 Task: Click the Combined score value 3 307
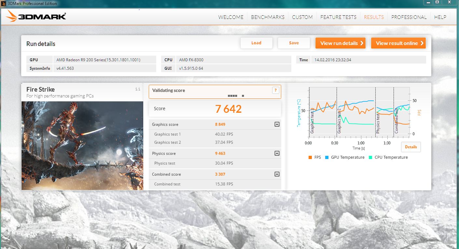220,174
